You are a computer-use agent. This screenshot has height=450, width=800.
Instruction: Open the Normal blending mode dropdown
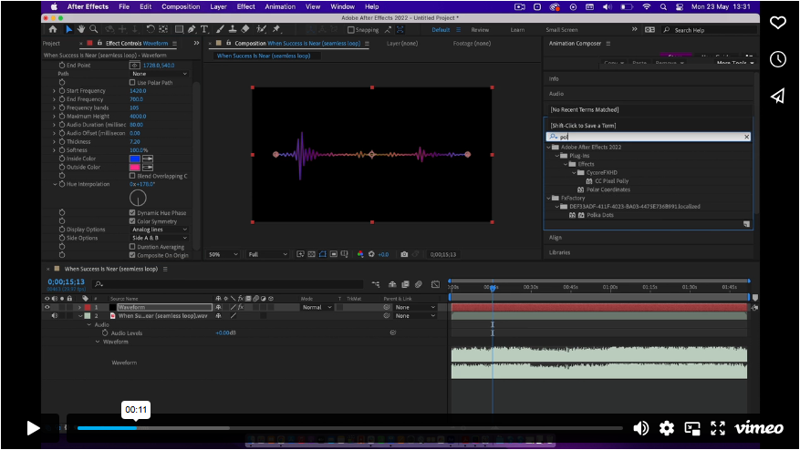pyautogui.click(x=317, y=307)
